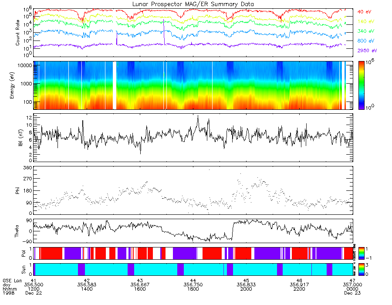Click the Sun color scale bar
This screenshot has height=305, width=392.
(361, 270)
